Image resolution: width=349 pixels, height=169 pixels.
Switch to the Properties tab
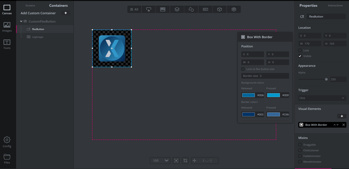pos(308,6)
